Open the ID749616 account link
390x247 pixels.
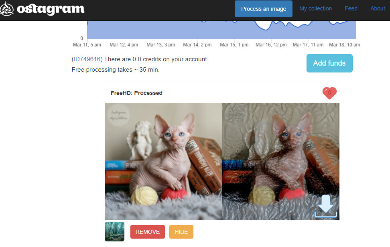[x=87, y=59]
